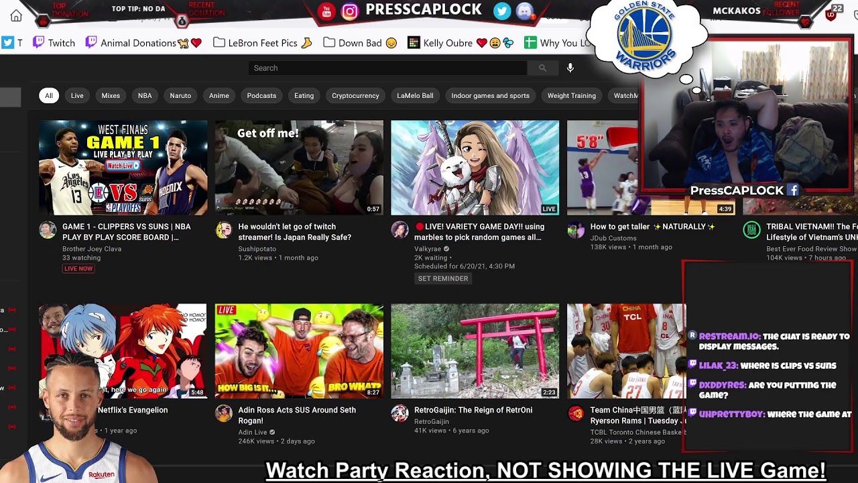
Task: Open RetroGaijin channel avatar
Action: coord(400,413)
